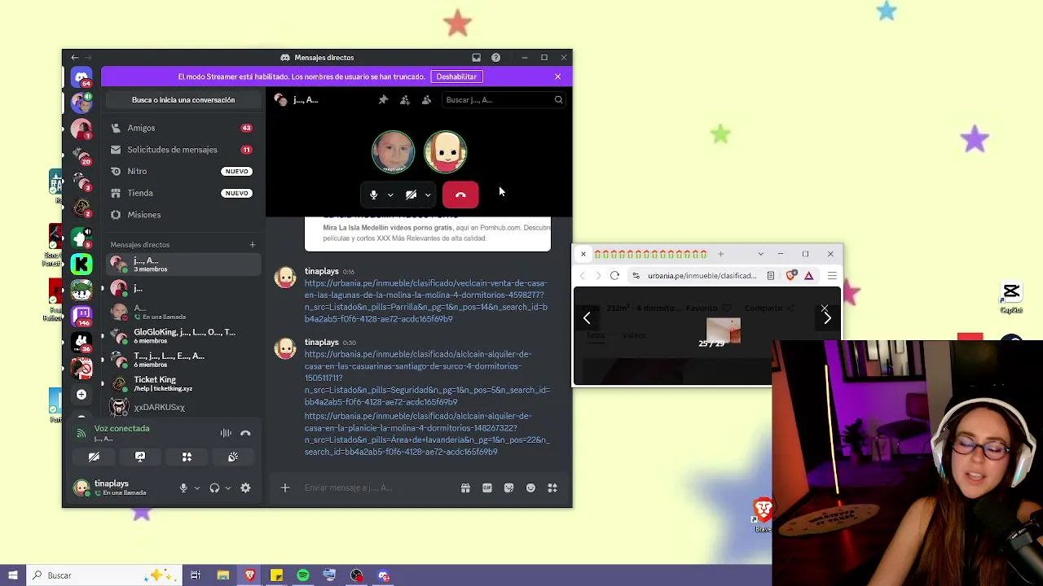Image resolution: width=1043 pixels, height=586 pixels.
Task: Open the Brave hamburger menu
Action: click(x=832, y=276)
